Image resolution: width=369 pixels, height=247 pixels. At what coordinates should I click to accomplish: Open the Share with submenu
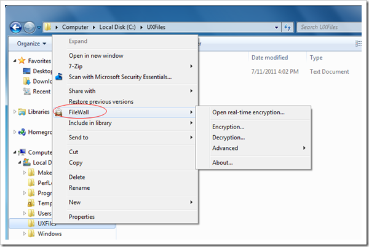coord(125,91)
